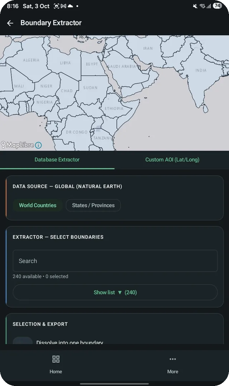Screen dimensions: 229x386
Task: Tap the Gmail notification icon
Action: (x=63, y=6)
